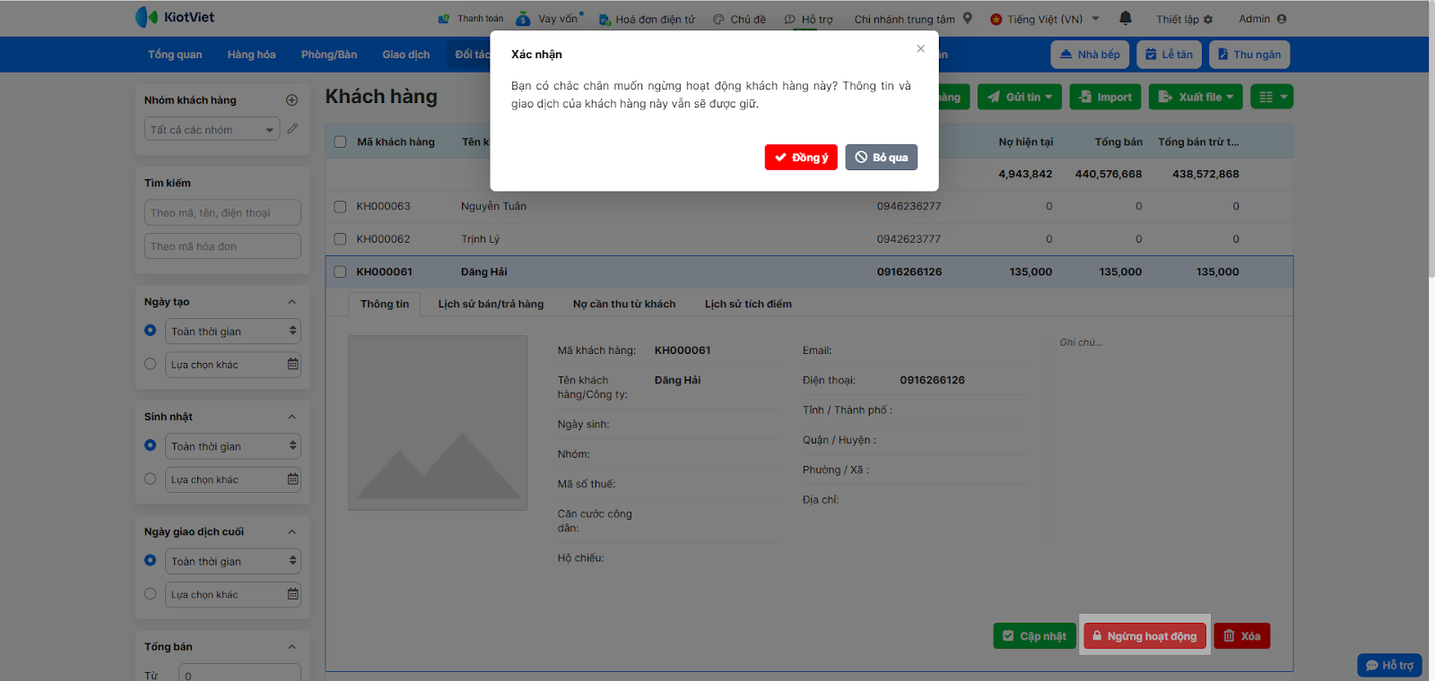Check the KH000063 row checkbox
The image size is (1435, 681).
click(340, 206)
